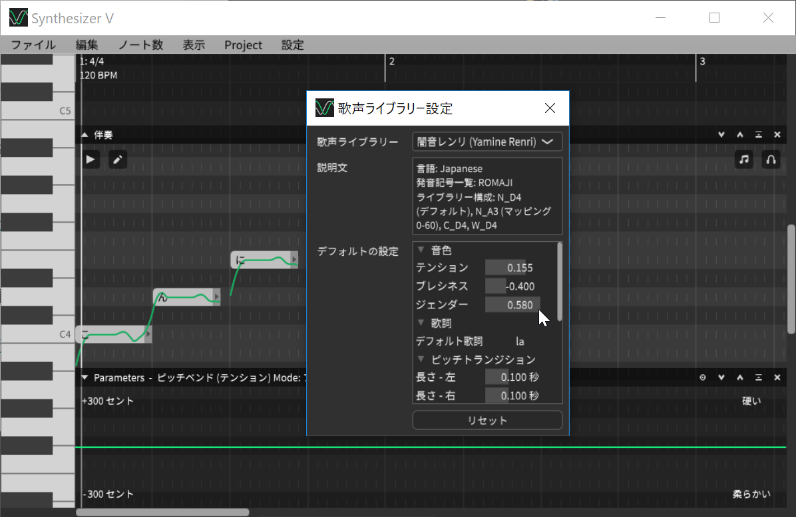Open the ファイル menu
The image size is (796, 517).
click(x=33, y=45)
